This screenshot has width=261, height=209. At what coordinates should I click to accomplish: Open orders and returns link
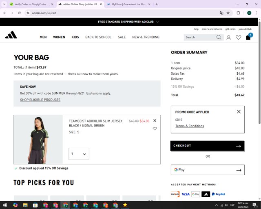click(x=212, y=29)
